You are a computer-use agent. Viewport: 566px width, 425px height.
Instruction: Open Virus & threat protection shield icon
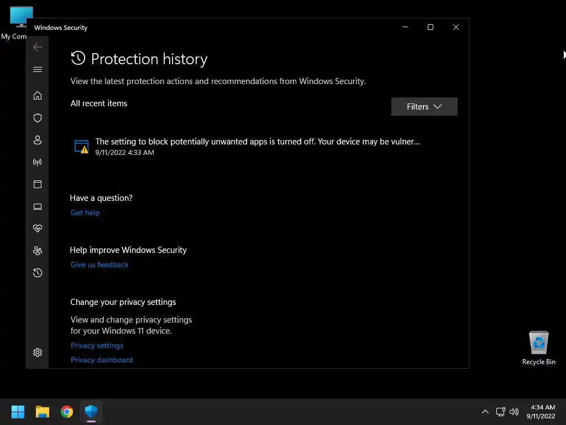pyautogui.click(x=38, y=118)
